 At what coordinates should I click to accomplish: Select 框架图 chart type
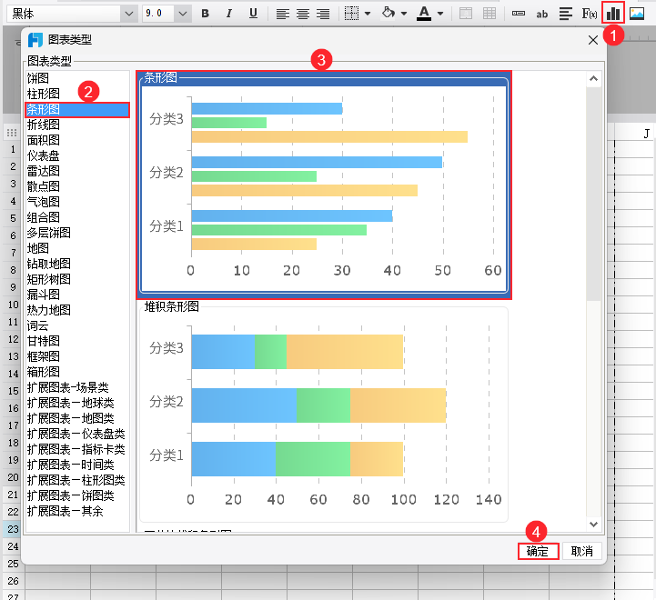tap(77, 356)
